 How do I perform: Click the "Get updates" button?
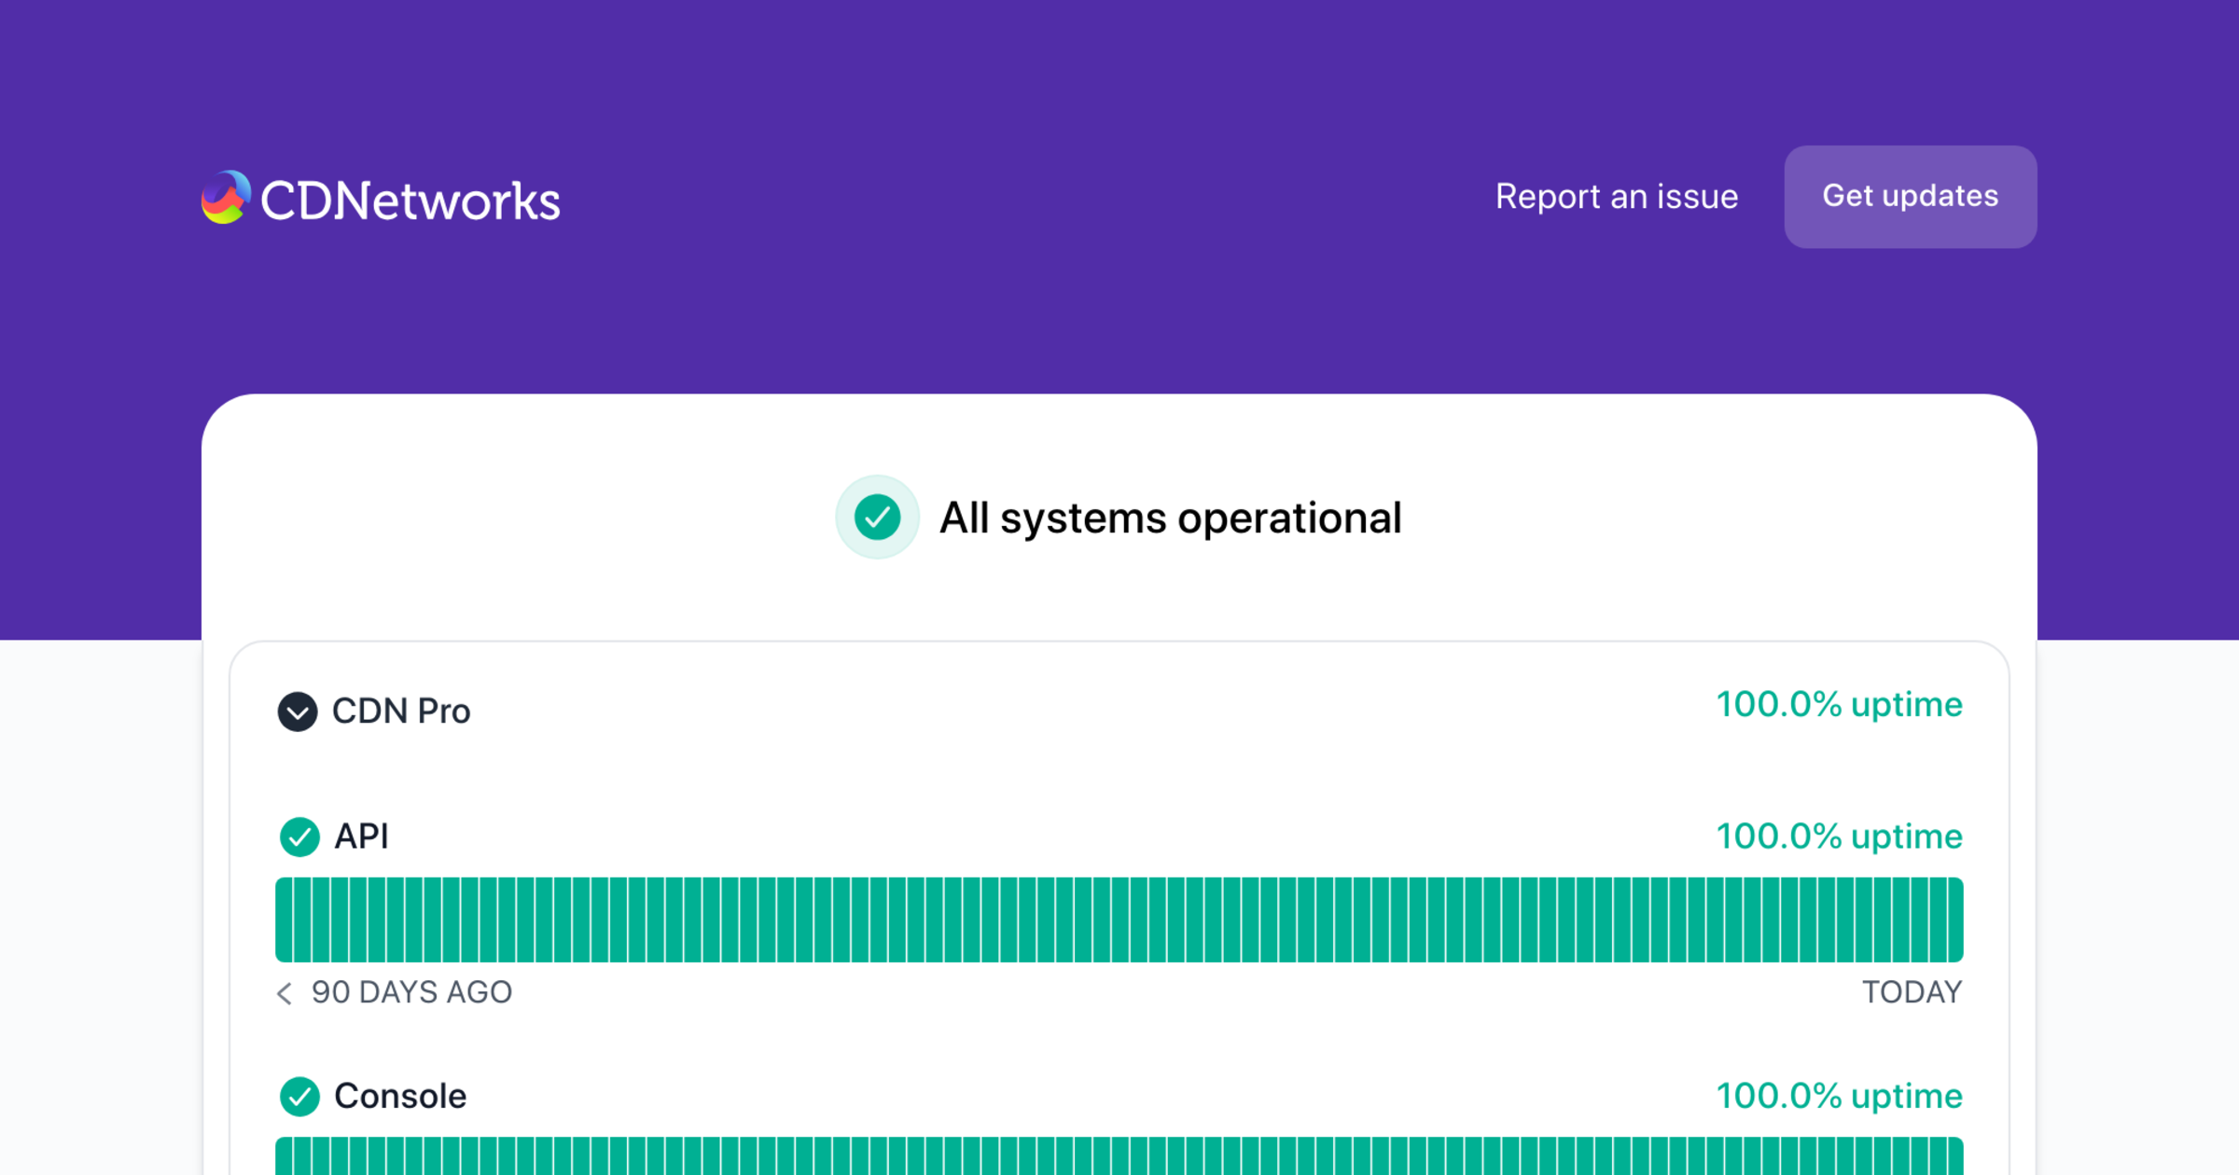1910,197
